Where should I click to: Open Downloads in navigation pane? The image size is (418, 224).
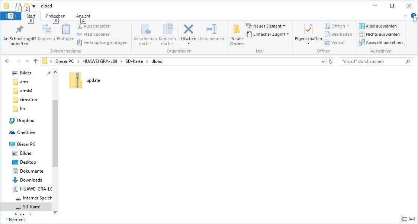click(27, 180)
